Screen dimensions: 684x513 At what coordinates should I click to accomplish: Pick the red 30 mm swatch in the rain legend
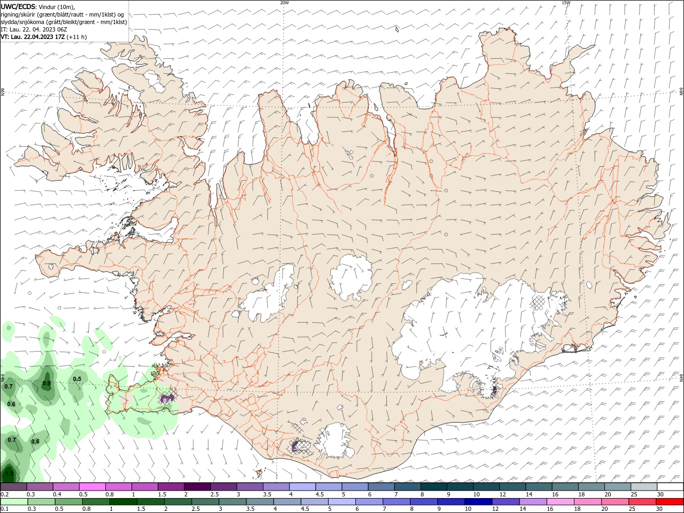pyautogui.click(x=670, y=502)
